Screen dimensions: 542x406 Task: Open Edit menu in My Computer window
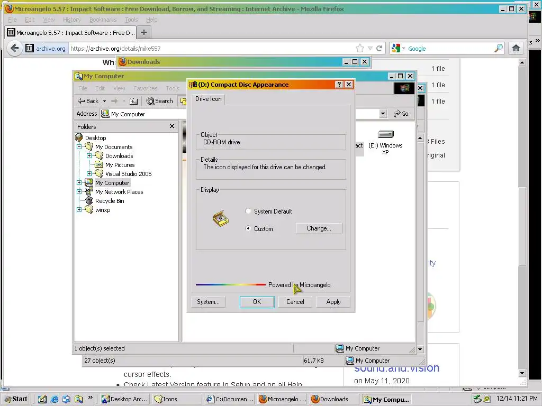[100, 88]
